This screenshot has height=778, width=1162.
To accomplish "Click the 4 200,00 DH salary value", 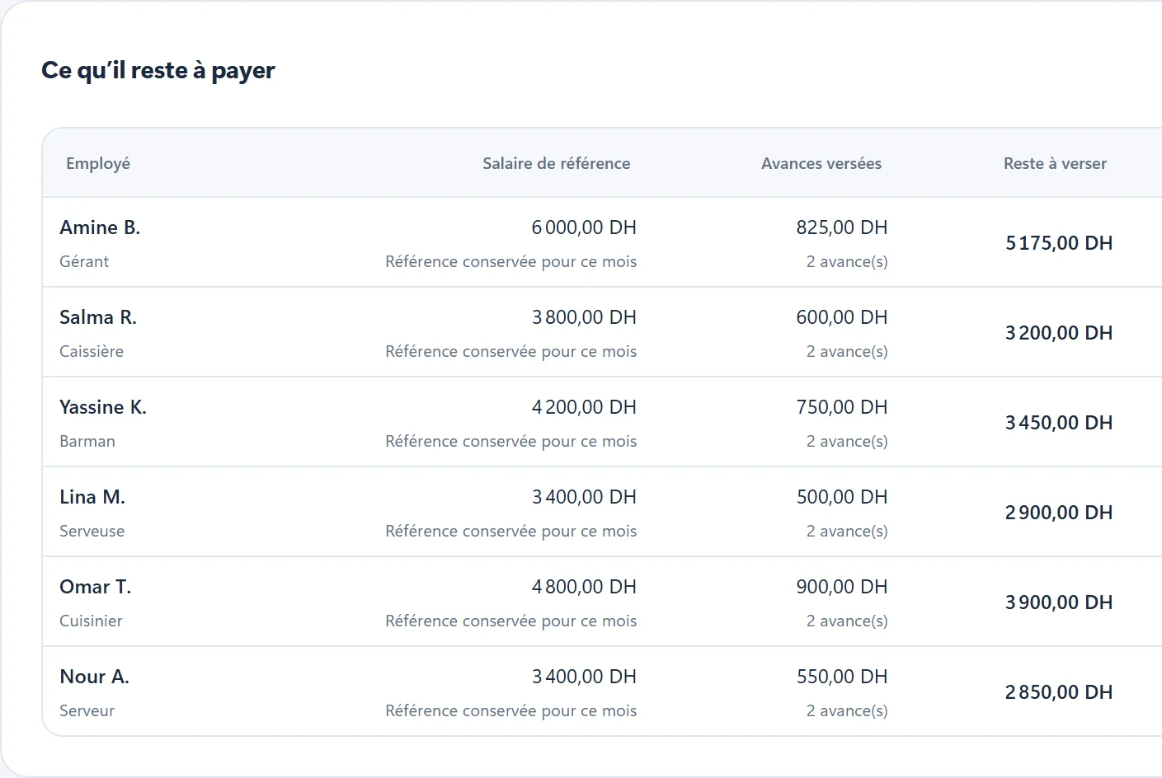I will coord(584,407).
